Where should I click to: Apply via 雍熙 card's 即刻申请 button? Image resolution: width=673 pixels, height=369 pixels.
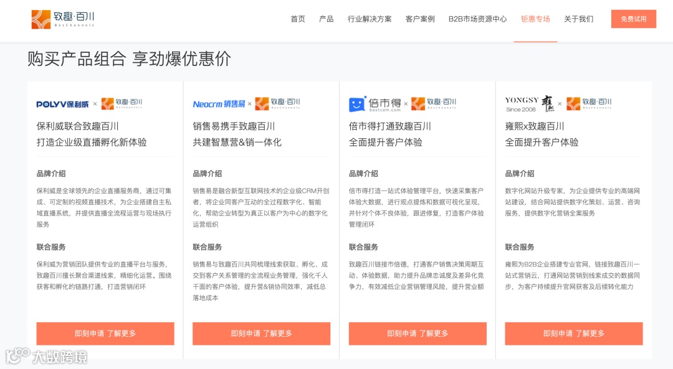(574, 334)
